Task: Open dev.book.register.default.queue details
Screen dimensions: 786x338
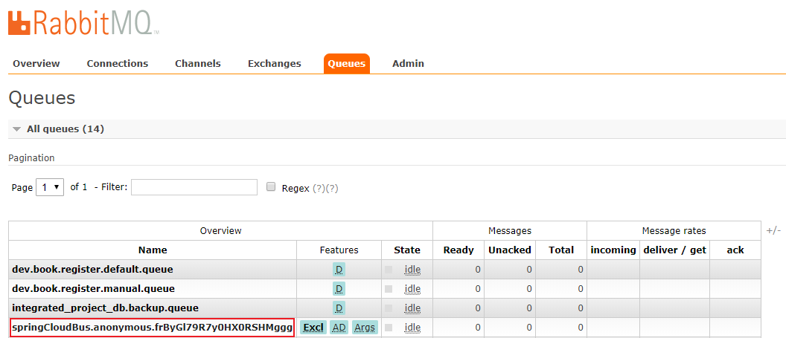Action: (x=93, y=270)
